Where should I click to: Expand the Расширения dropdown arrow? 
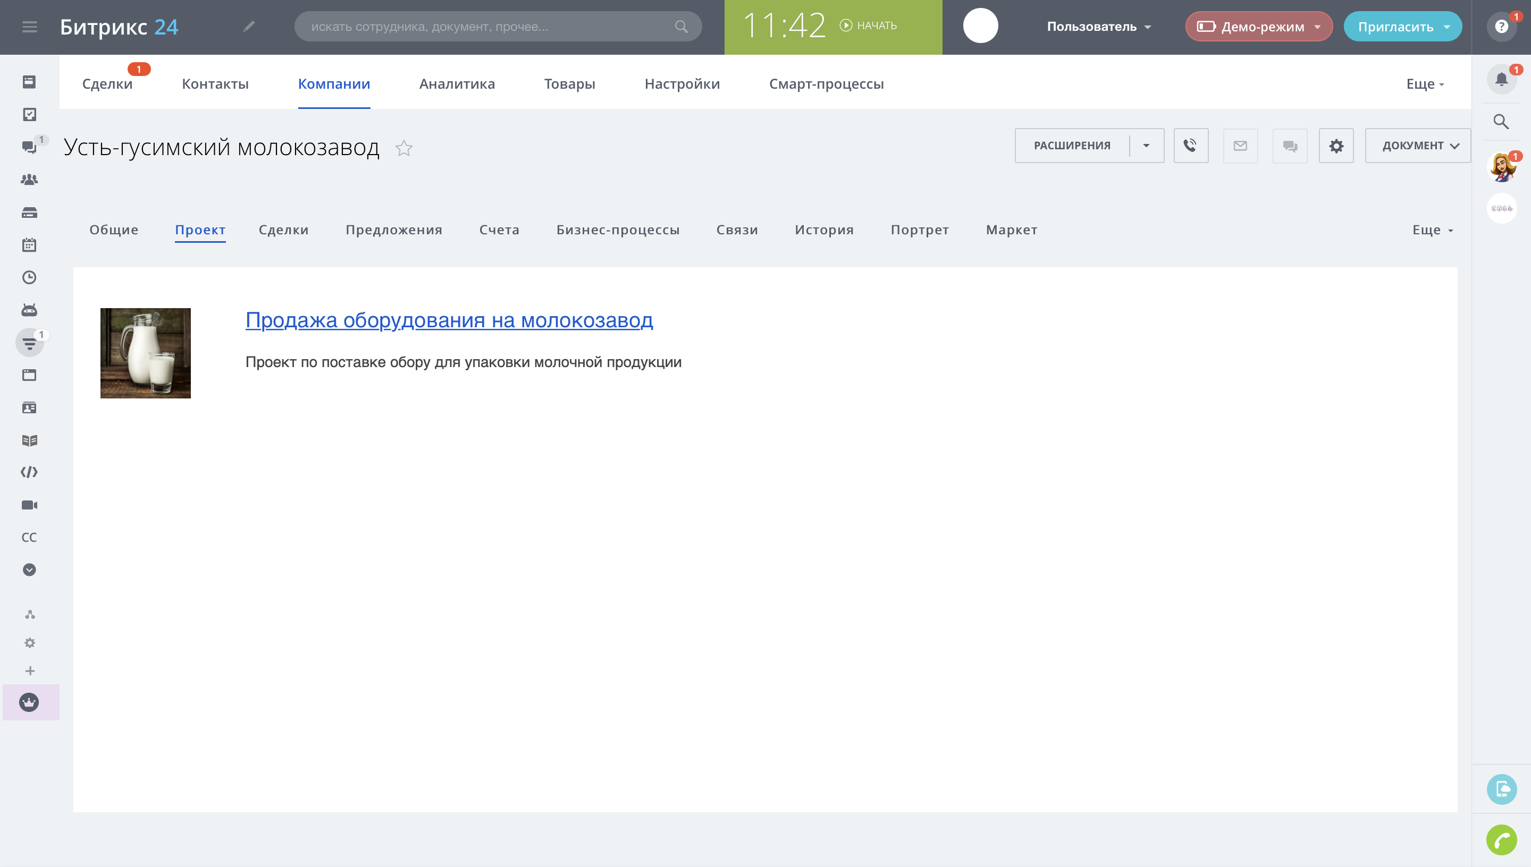(1146, 145)
